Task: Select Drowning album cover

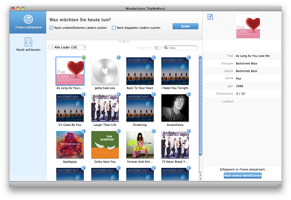Action: pyautogui.click(x=140, y=108)
